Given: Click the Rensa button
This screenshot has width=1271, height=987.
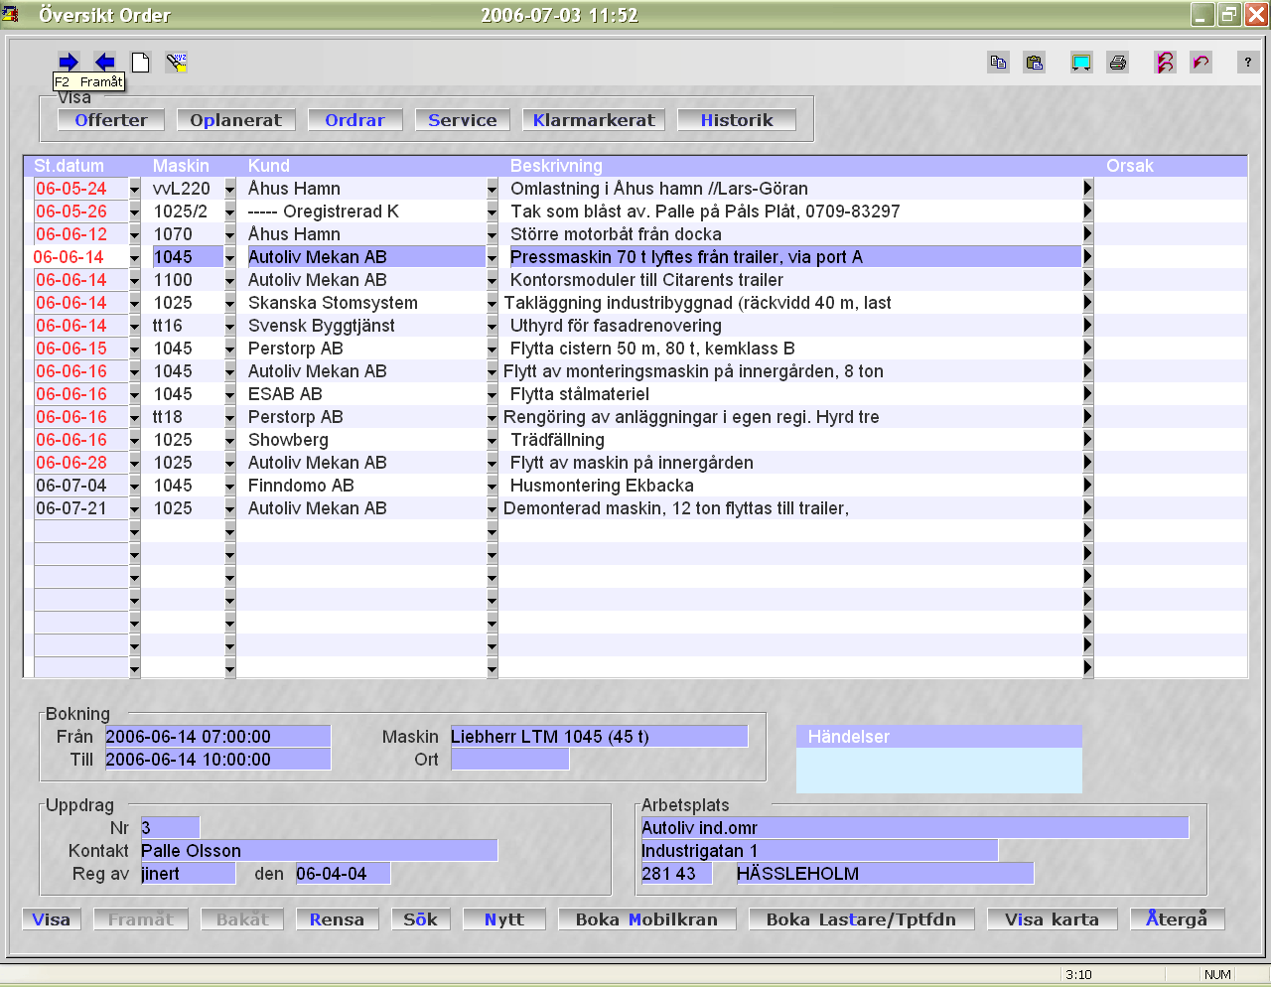Looking at the screenshot, I should tap(338, 919).
